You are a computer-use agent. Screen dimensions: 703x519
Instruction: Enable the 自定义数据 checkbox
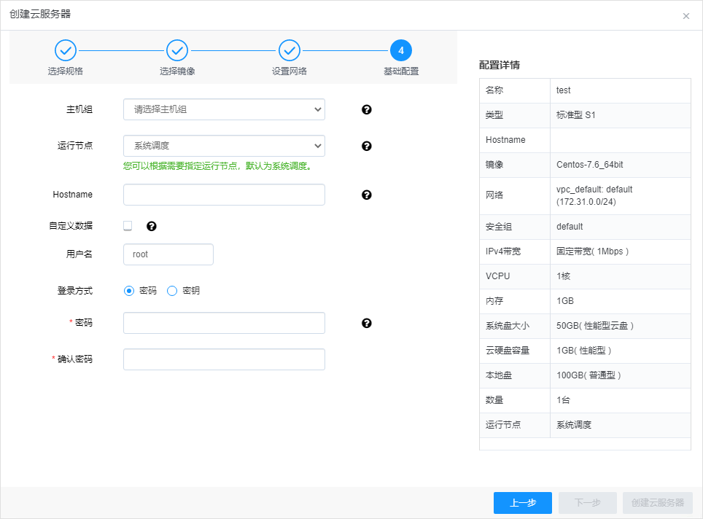click(x=128, y=226)
